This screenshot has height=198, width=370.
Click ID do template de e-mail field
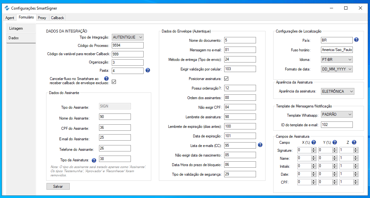[x=337, y=125]
